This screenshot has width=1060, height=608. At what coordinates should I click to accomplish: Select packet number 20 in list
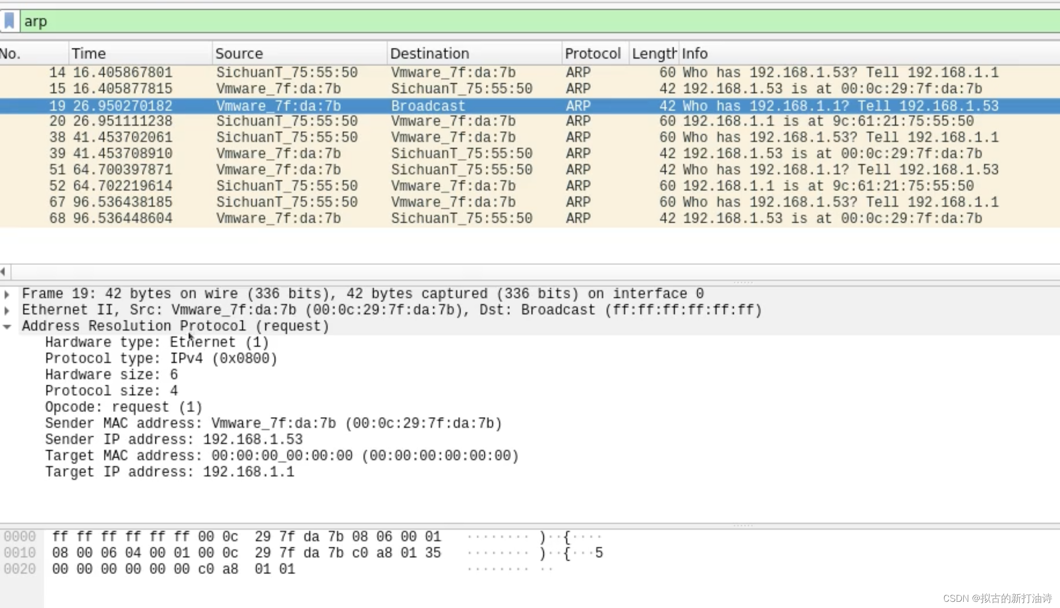pyautogui.click(x=530, y=121)
